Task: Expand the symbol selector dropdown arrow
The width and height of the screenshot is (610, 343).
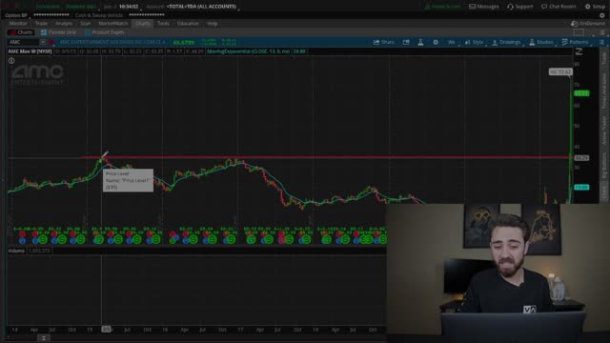Action: click(x=43, y=42)
